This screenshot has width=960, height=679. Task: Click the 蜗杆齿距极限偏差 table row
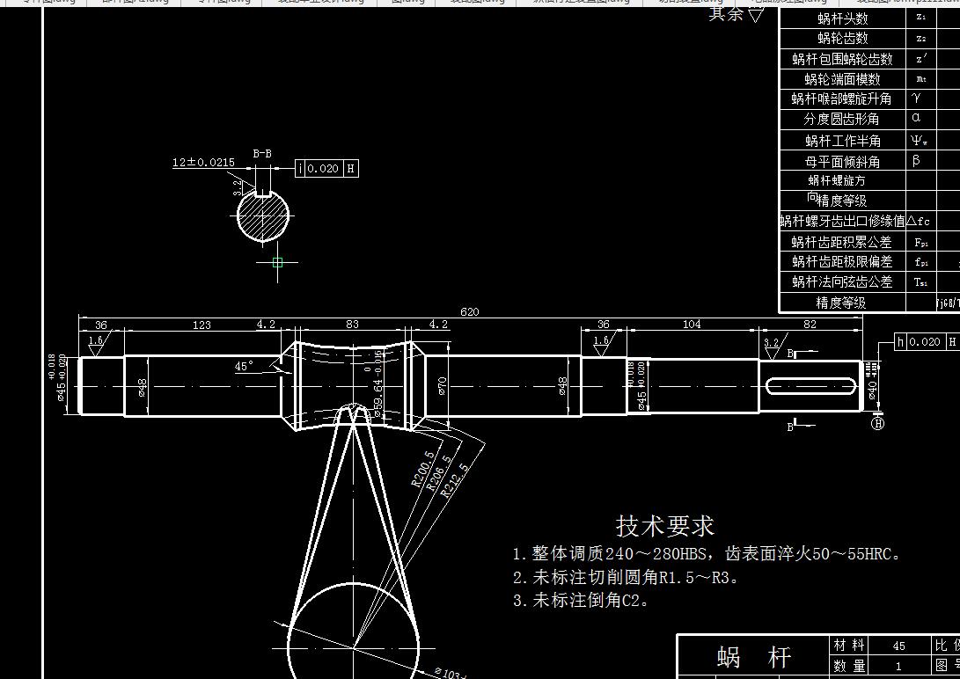tap(869, 262)
